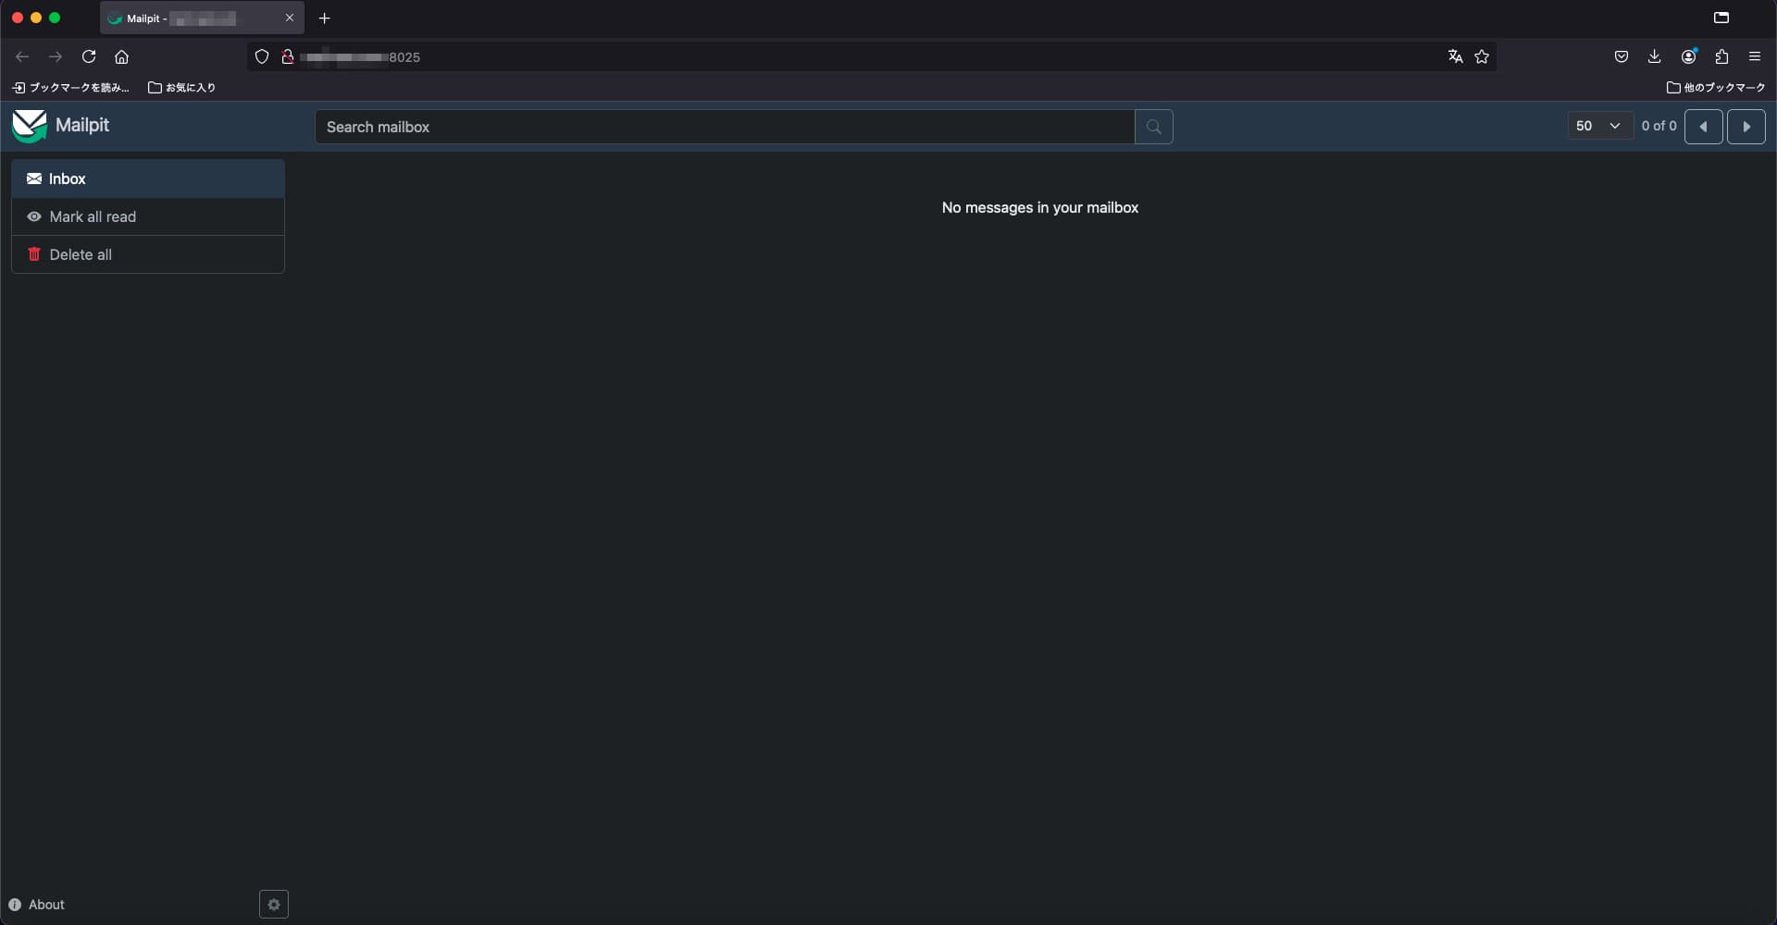Open the browser translate icon

pos(1455,56)
